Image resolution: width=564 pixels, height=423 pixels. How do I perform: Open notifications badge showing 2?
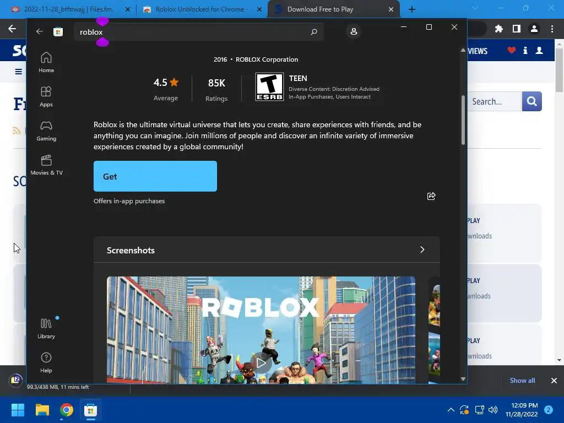tap(549, 410)
